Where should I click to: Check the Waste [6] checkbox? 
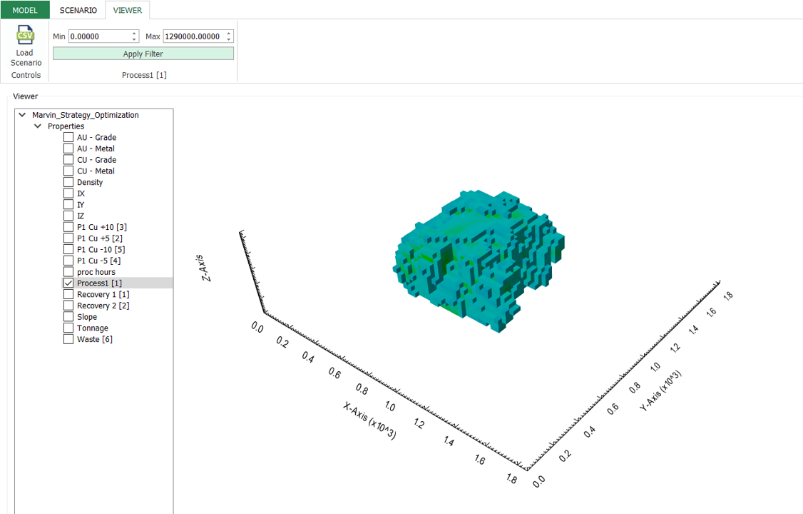tap(68, 339)
